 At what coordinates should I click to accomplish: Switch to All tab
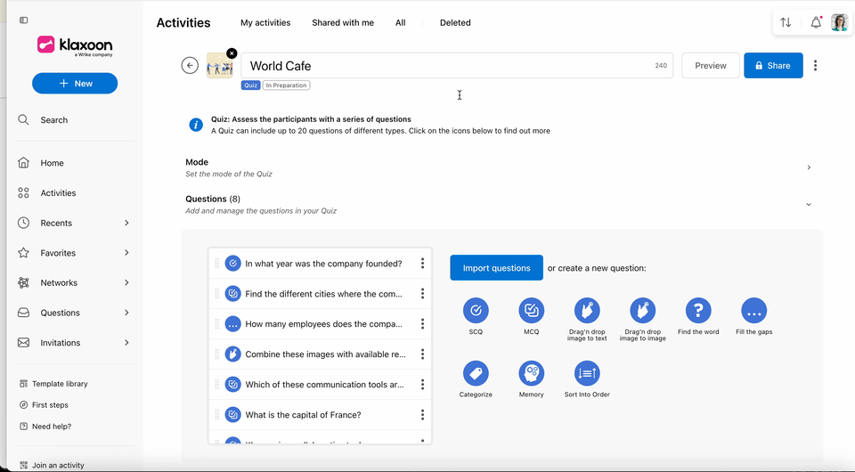click(400, 23)
